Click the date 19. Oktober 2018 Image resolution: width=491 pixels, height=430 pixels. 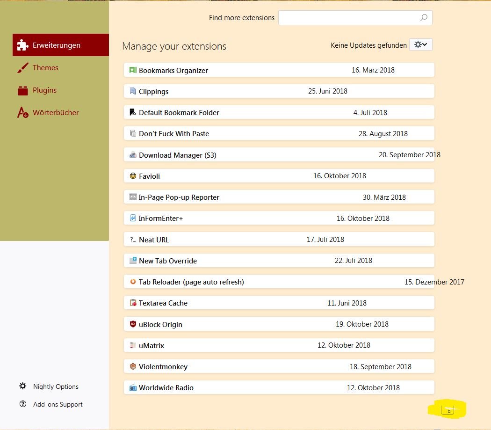(x=362, y=324)
